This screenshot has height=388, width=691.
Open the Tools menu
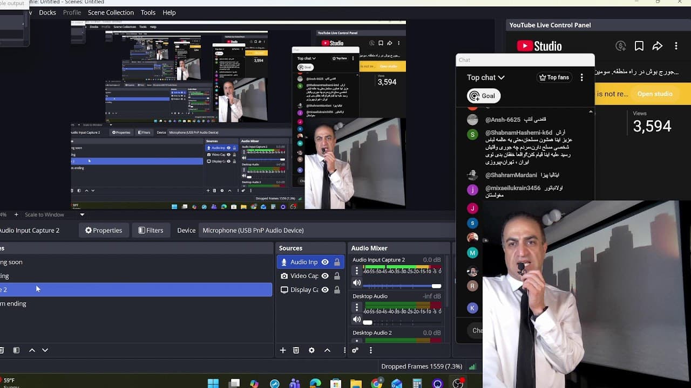coord(148,12)
